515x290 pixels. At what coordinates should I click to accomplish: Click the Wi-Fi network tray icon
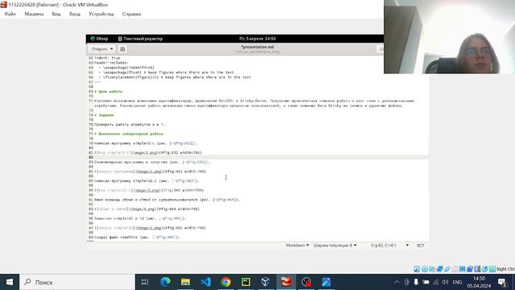(x=436, y=282)
